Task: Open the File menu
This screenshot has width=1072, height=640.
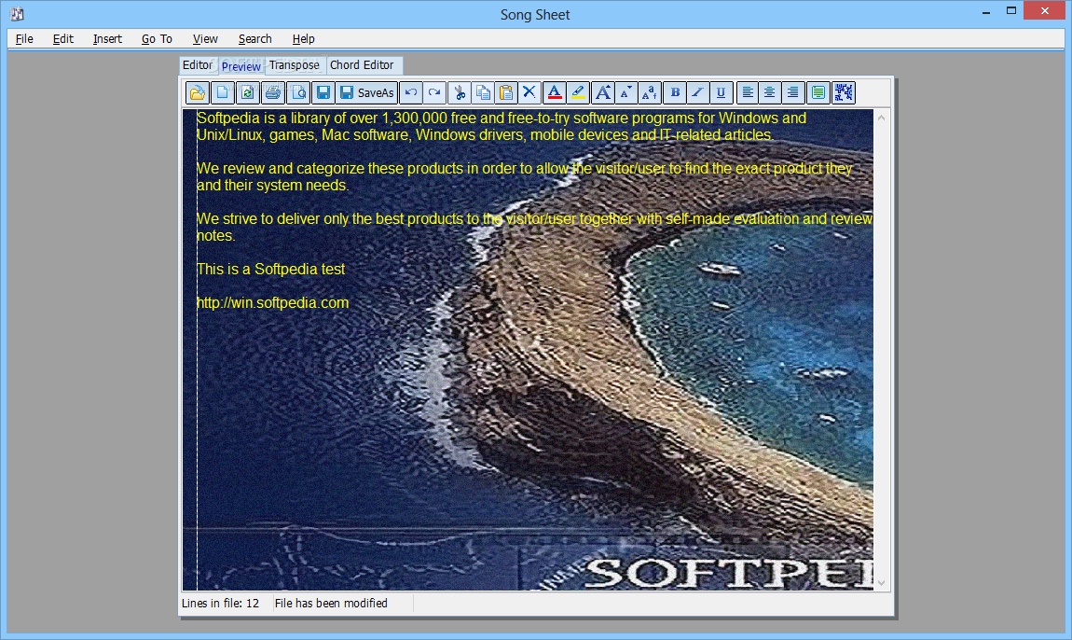Action: point(24,39)
